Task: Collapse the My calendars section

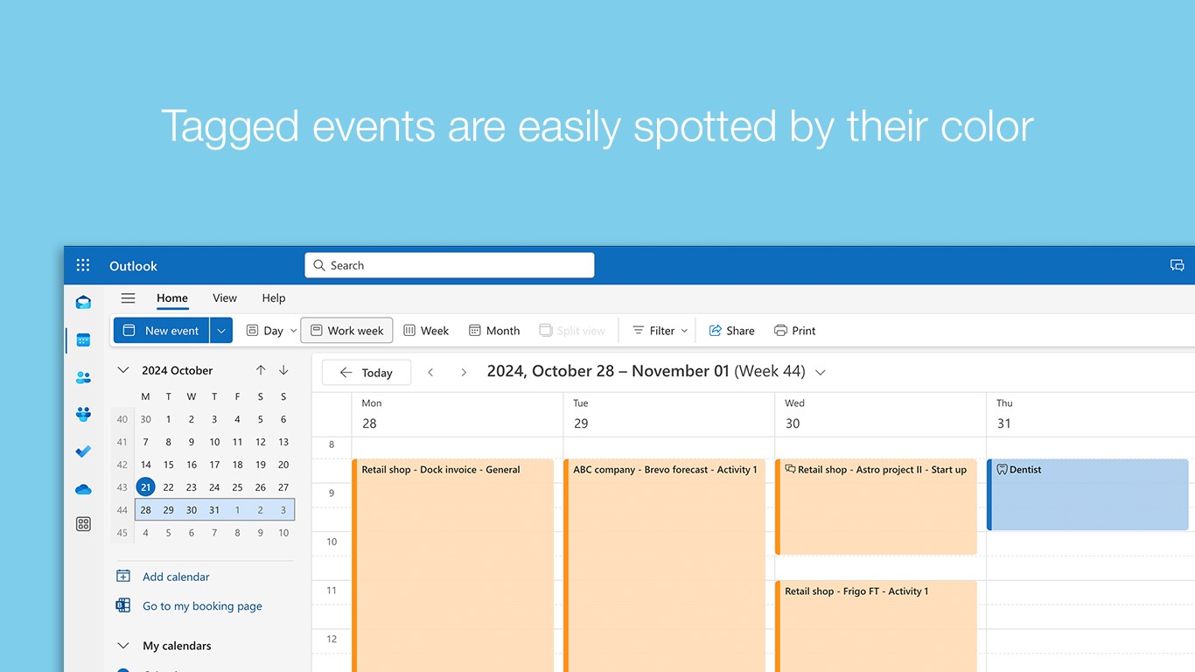Action: tap(123, 646)
